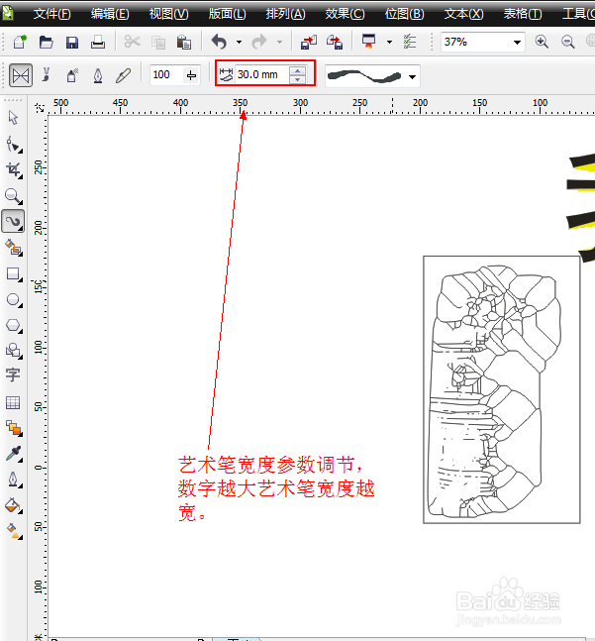Screen dimensions: 595x641
Task: Click the Zoom out magnifier icon
Action: (x=567, y=42)
